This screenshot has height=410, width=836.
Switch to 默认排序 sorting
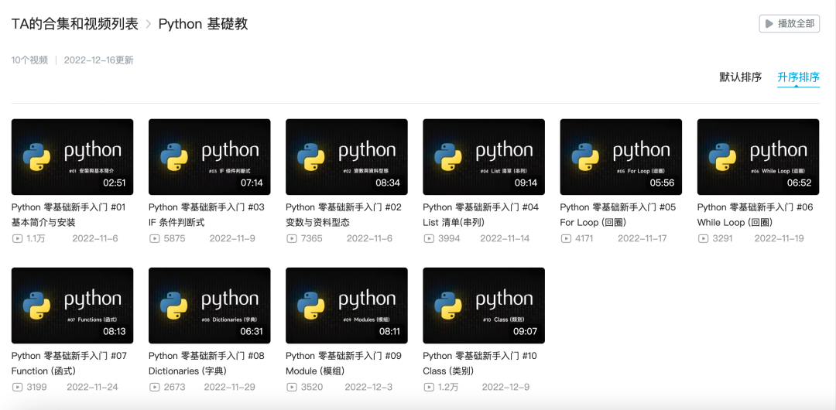point(741,77)
